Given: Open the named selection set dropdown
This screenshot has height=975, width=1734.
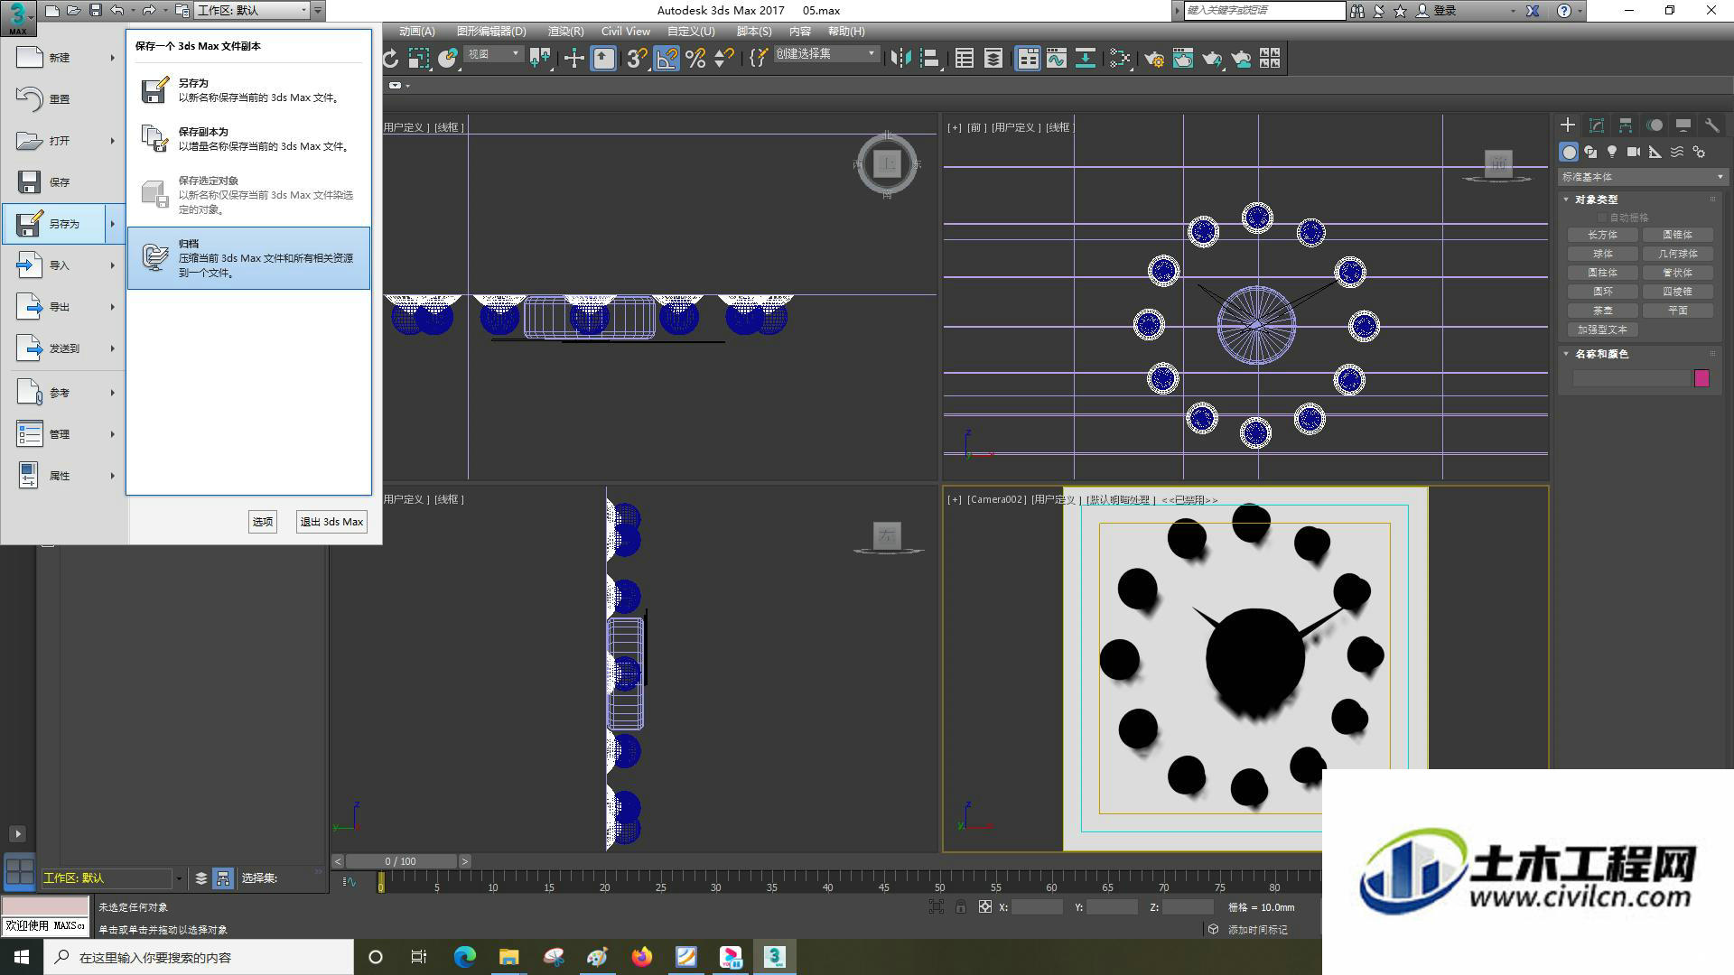Looking at the screenshot, I should [x=825, y=54].
